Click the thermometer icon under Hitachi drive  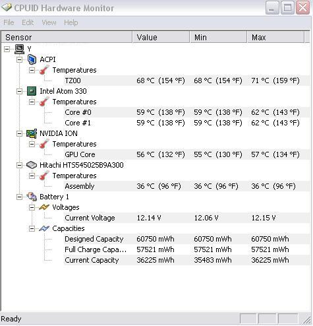pos(44,176)
